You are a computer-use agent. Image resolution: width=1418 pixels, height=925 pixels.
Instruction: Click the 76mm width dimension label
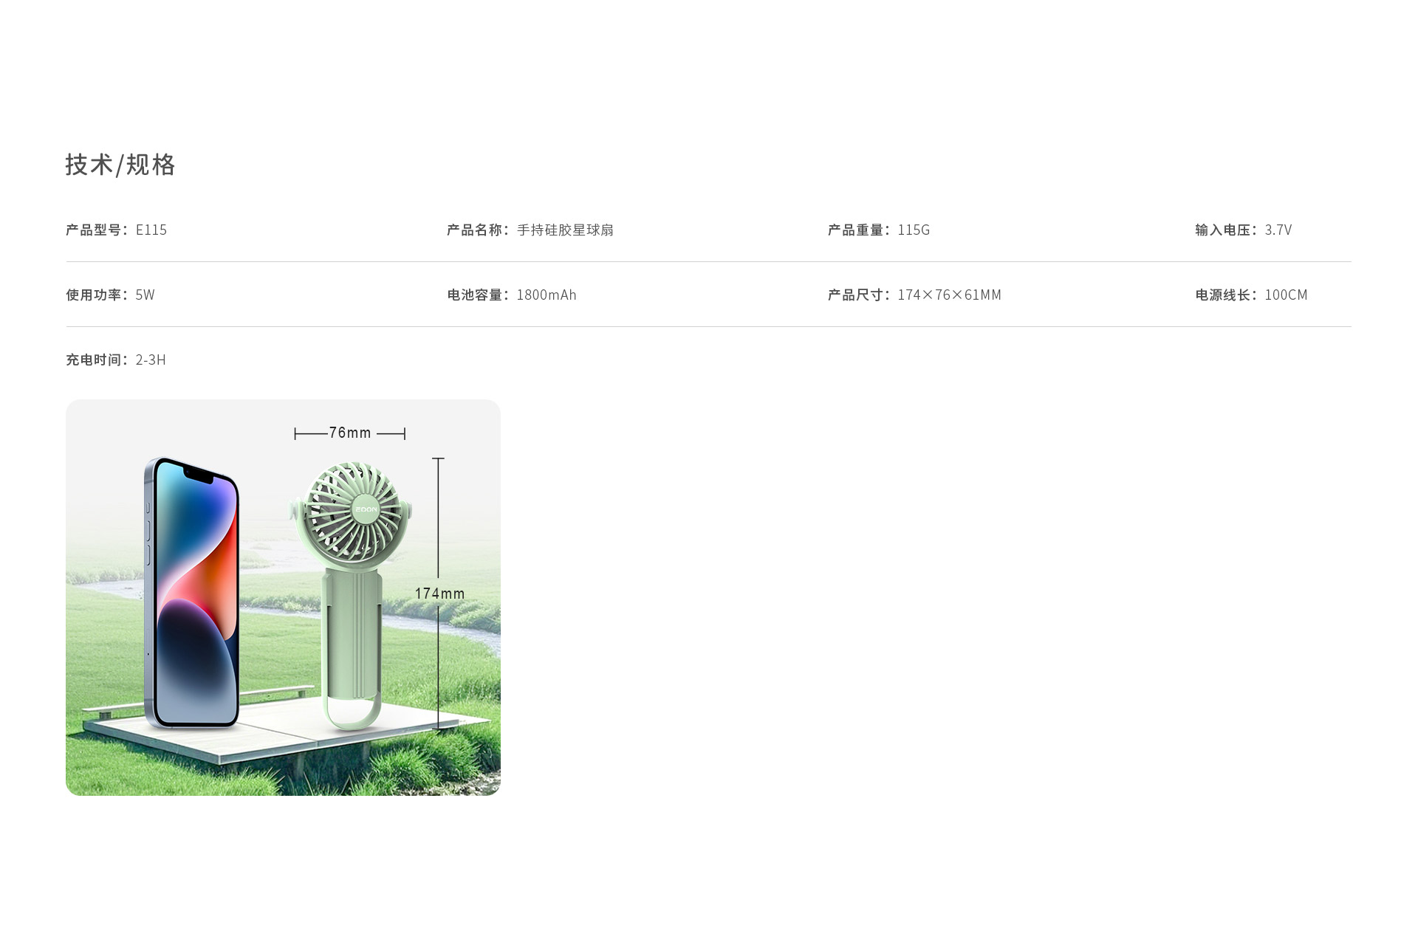[x=350, y=433]
